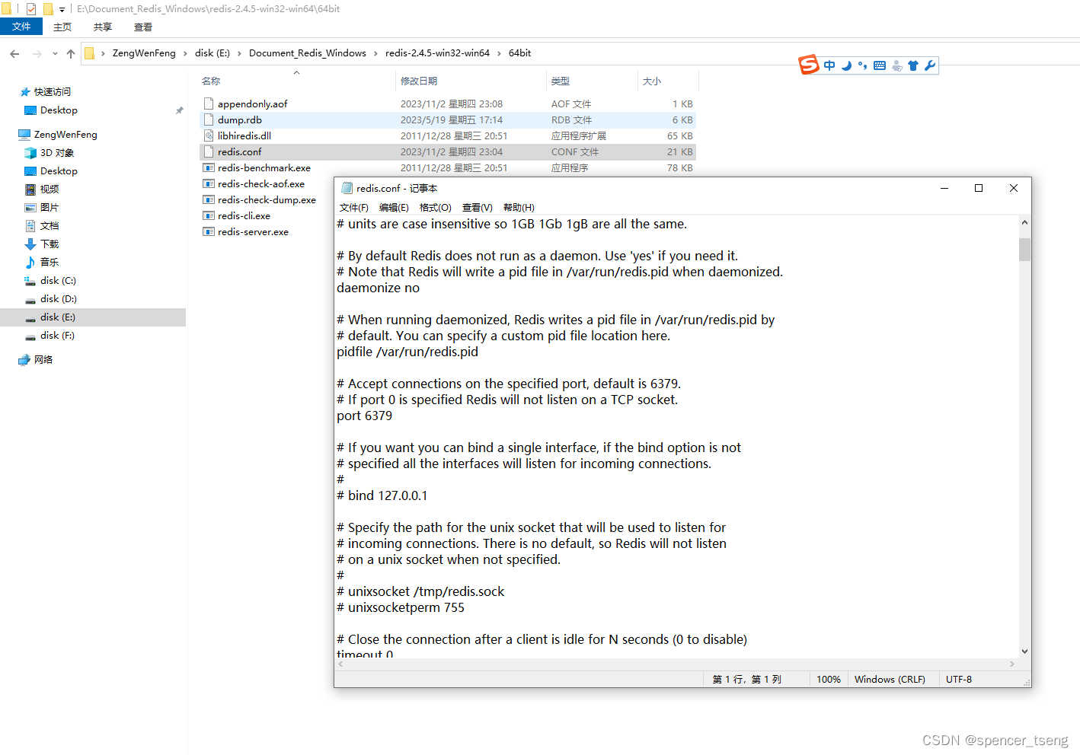Toggle Sogou punctuation mode icon
The image size is (1080, 755).
[863, 65]
